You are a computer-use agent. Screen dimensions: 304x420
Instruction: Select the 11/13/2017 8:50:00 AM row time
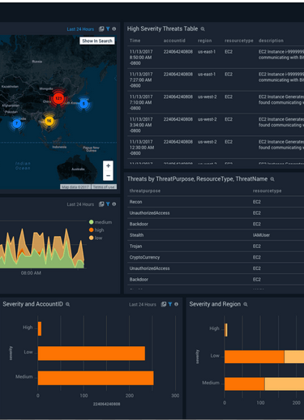141,58
